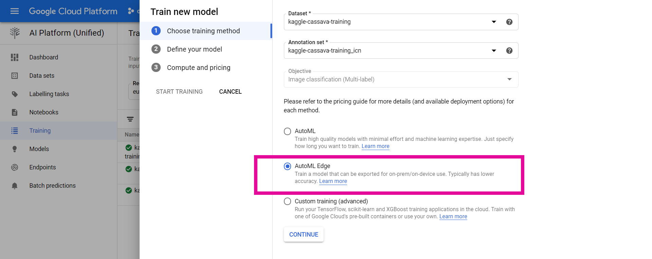Click the Batch predictions bell icon
Screen dimensions: 652x259
(15, 186)
